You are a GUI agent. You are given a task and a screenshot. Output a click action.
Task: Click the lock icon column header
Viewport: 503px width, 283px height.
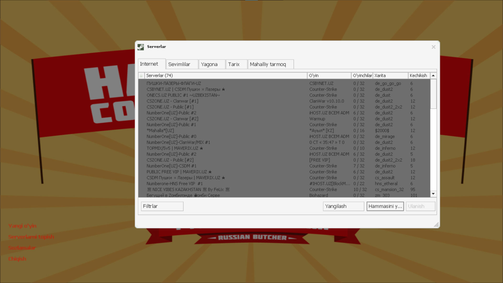[141, 76]
